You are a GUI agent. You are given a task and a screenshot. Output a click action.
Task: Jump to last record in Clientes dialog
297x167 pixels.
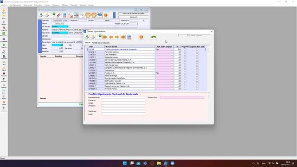pyautogui.click(x=123, y=37)
